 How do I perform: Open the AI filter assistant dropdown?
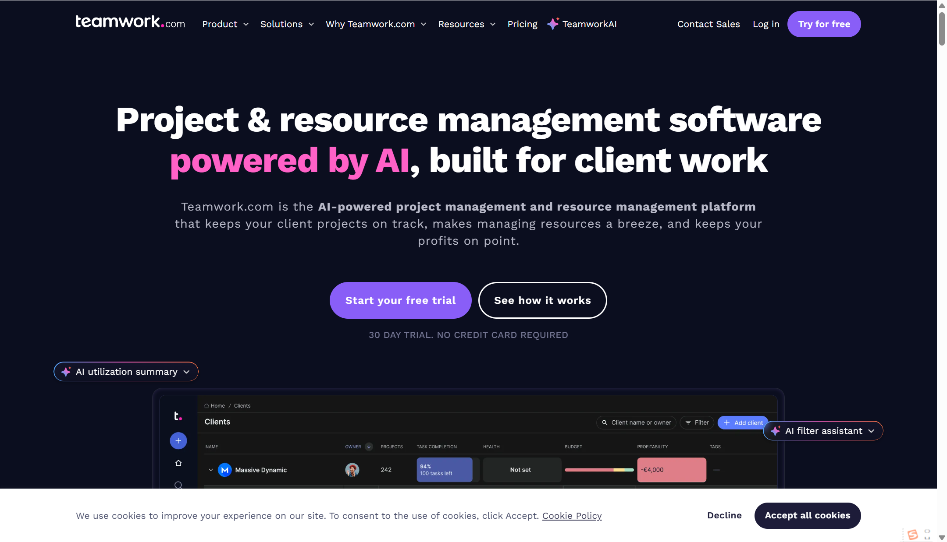point(823,431)
